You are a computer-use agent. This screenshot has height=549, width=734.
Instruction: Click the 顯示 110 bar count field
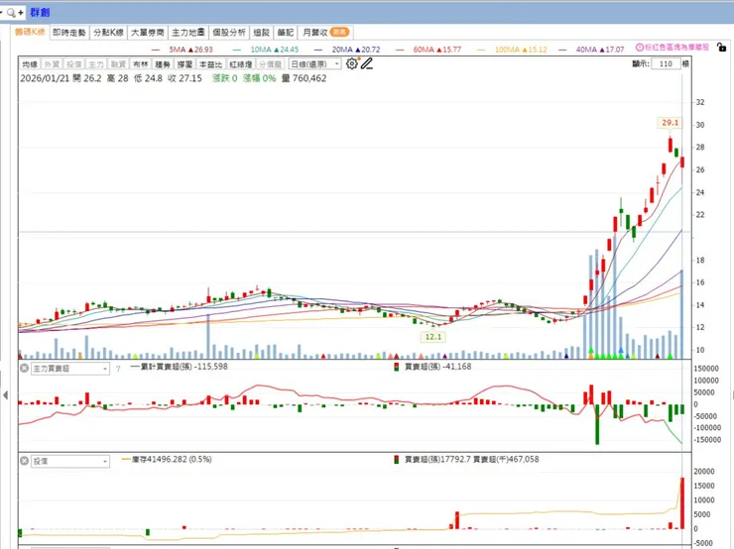(x=666, y=63)
